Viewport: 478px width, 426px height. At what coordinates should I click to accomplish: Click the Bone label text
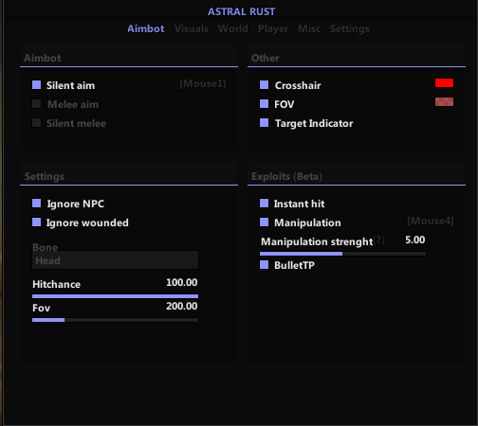[x=45, y=247]
